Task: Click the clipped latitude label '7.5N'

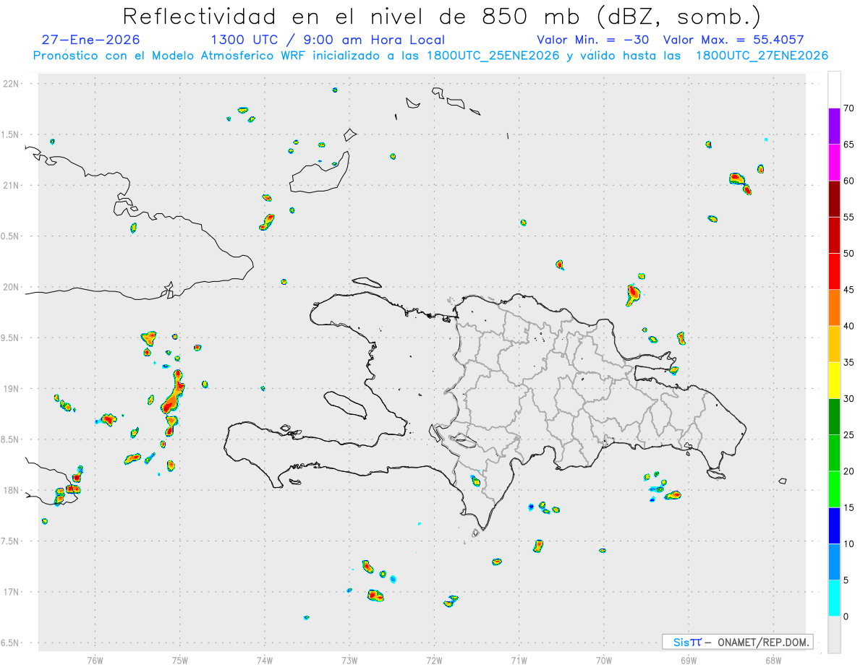Action: (x=11, y=541)
